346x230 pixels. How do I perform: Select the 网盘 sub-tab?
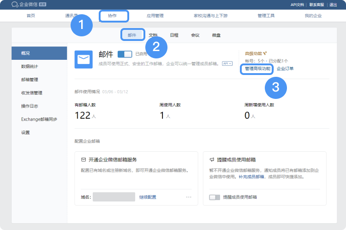(x=216, y=35)
